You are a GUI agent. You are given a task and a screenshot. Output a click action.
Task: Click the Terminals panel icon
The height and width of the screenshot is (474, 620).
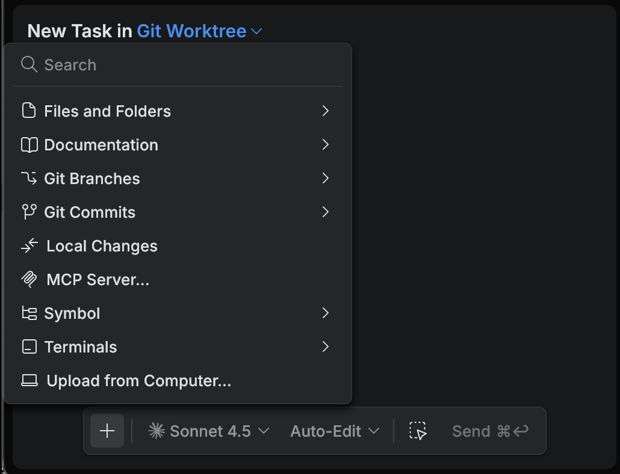[x=29, y=346]
